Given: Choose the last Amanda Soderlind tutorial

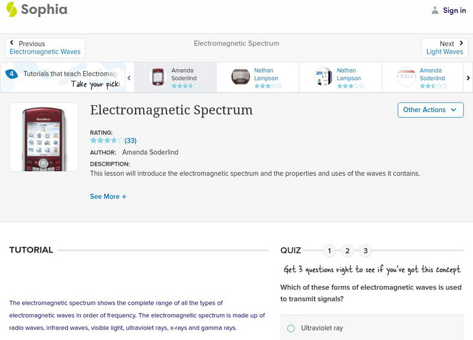Looking at the screenshot, I should pos(406,77).
